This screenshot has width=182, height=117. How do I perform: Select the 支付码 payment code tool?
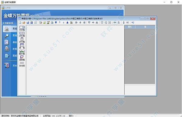pos(22,64)
